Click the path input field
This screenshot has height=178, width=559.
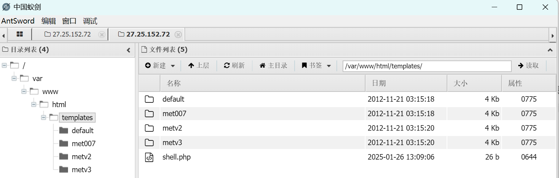pos(427,66)
